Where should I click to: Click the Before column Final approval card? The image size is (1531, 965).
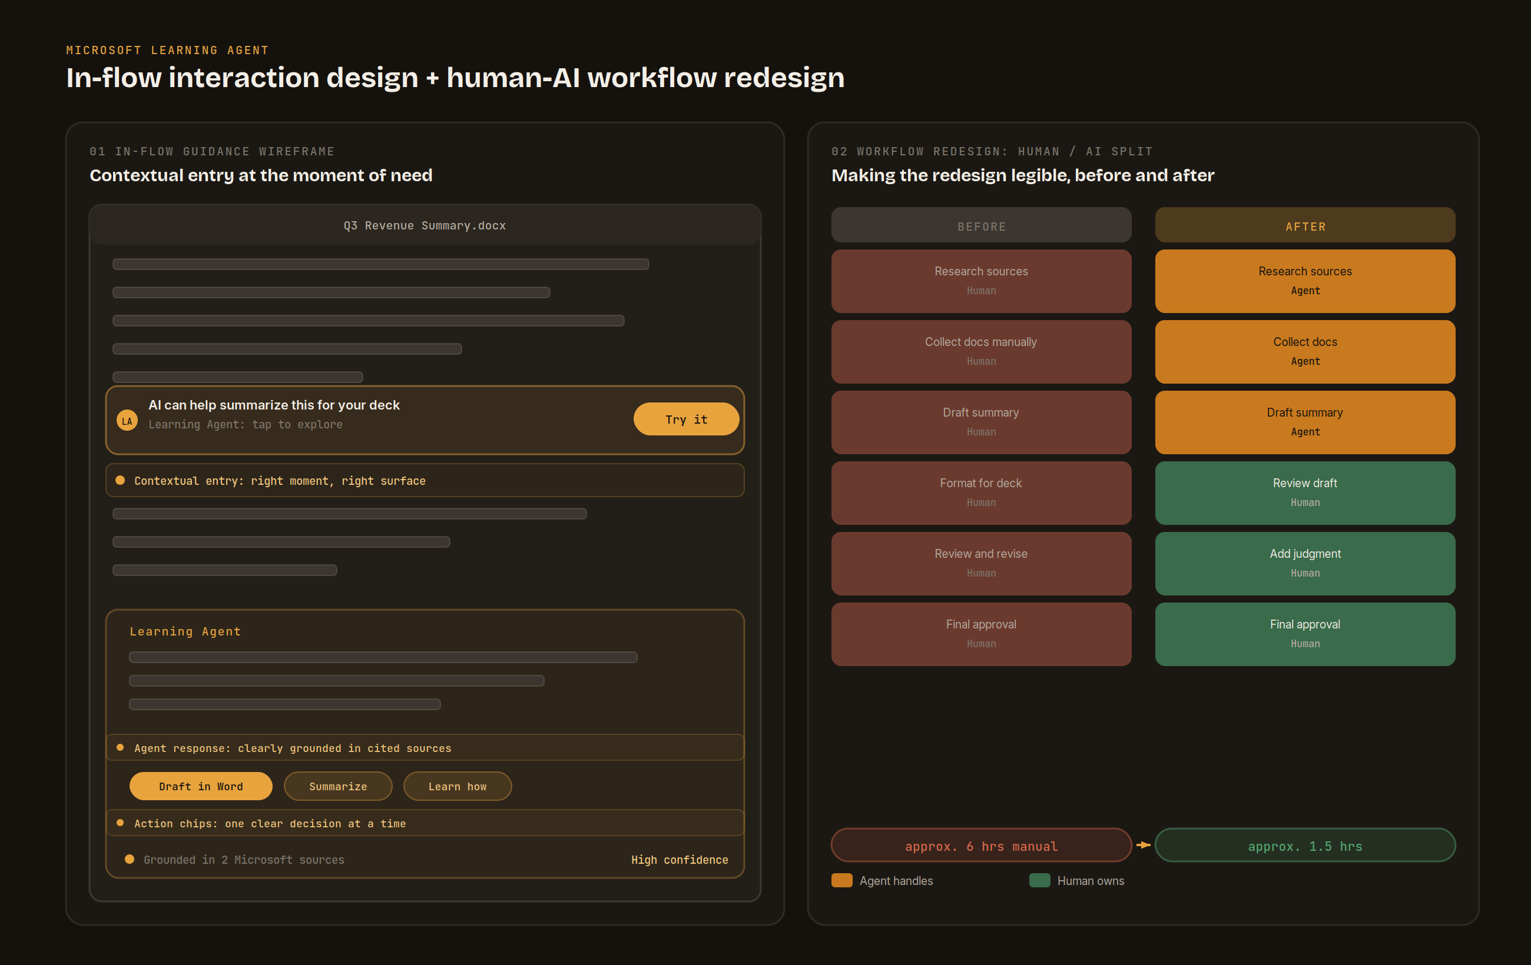981,634
